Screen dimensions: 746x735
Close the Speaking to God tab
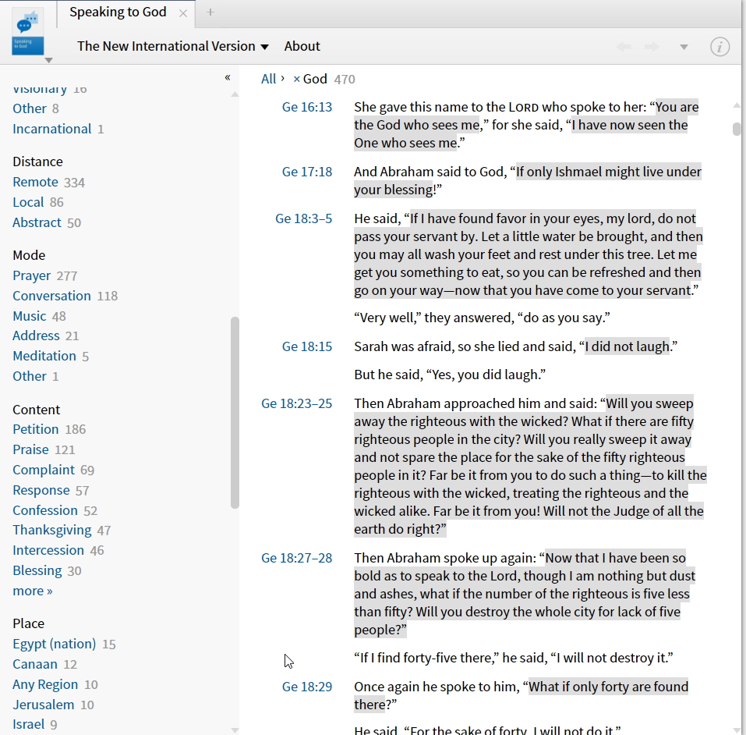[x=183, y=13]
